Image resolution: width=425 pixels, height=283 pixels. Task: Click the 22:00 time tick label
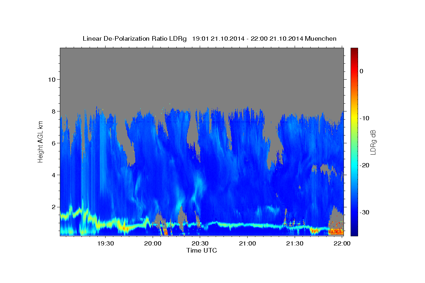point(342,243)
